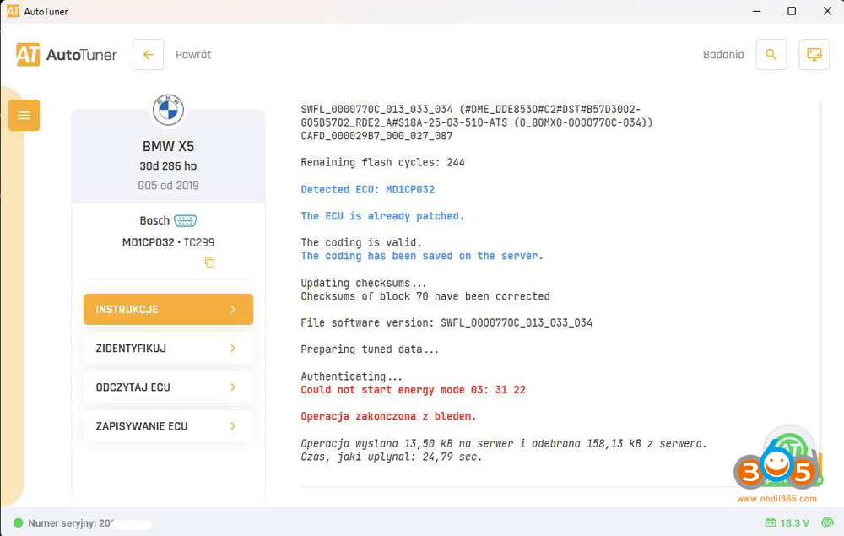Click the Powrót back label
844x536 pixels.
coord(193,54)
